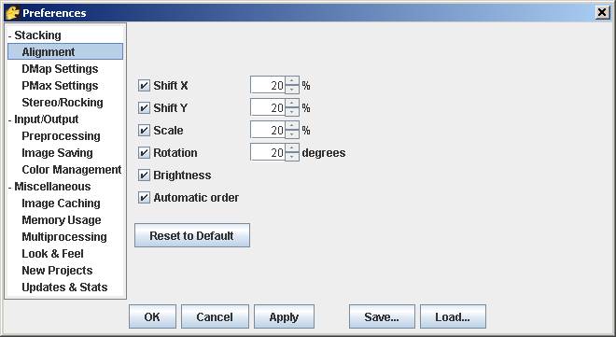Screen dimensions: 616x337
Task: Collapse the Miscellaneous tree section
Action: click(x=10, y=187)
